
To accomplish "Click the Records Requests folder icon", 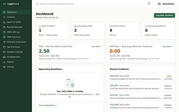I will coord(4,27).
